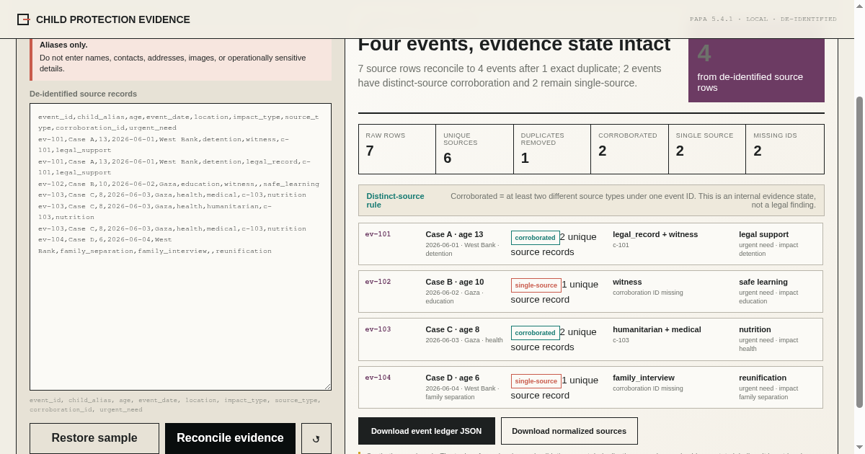This screenshot has width=865, height=454.
Task: Click single-source badge in ev-102 row
Action: [x=536, y=285]
